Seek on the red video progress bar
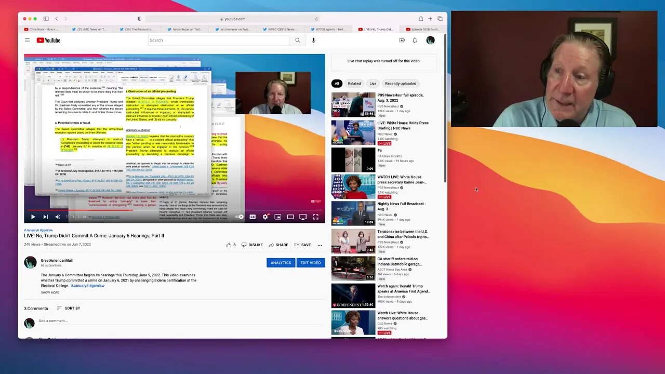The image size is (665, 374). 175,210
